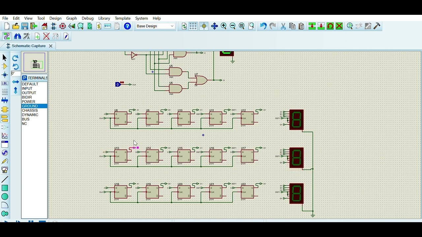
Task: Mirror horizontally with the X-flip arrows
Action: click(15, 82)
